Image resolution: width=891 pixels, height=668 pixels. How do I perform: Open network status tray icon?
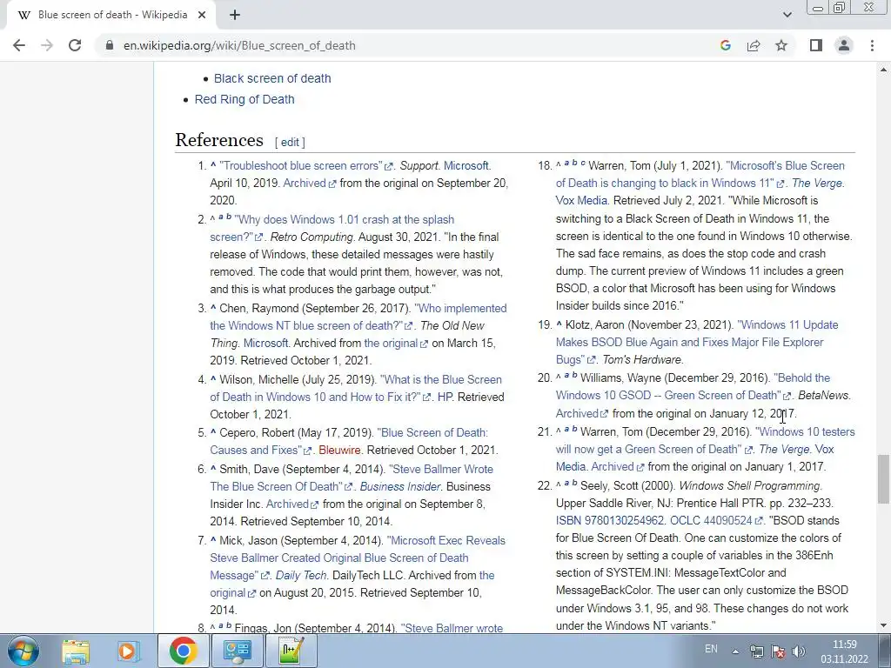(x=756, y=651)
